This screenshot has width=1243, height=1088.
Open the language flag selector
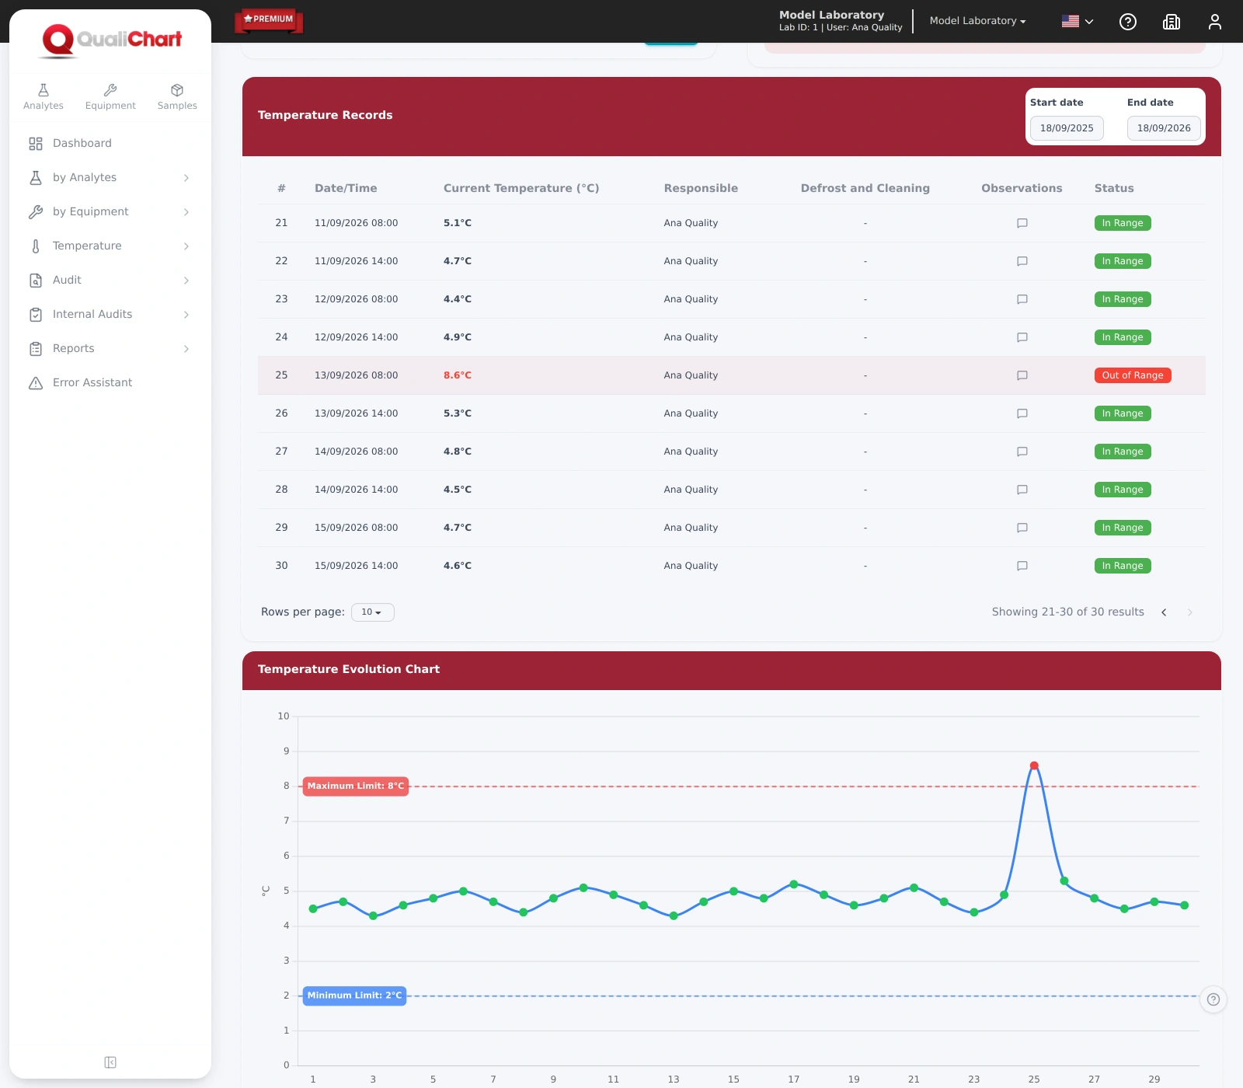tap(1078, 22)
